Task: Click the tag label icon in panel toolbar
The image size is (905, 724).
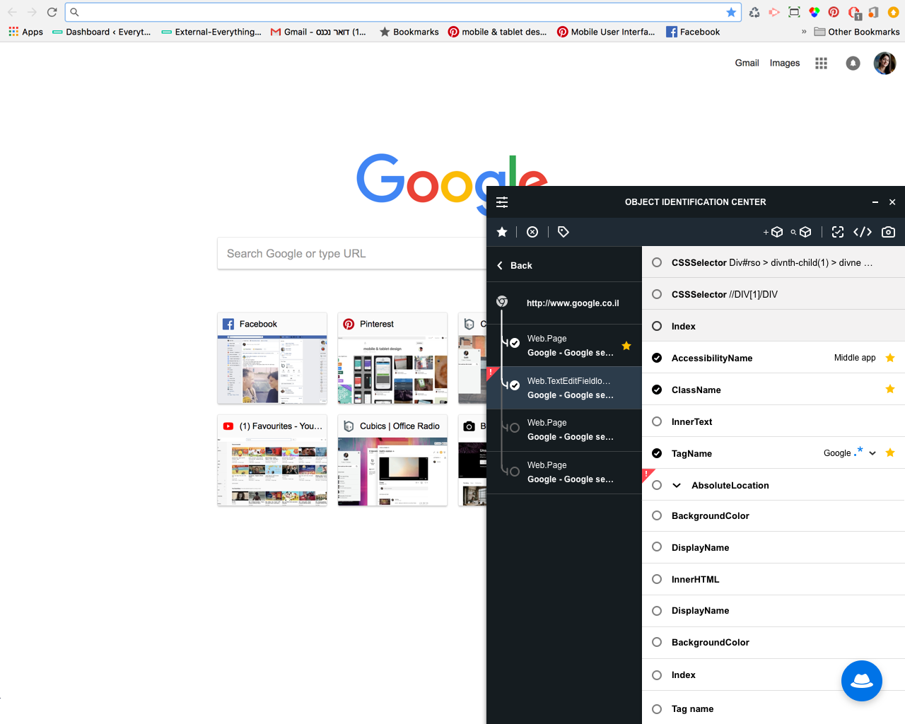Action: coord(564,232)
